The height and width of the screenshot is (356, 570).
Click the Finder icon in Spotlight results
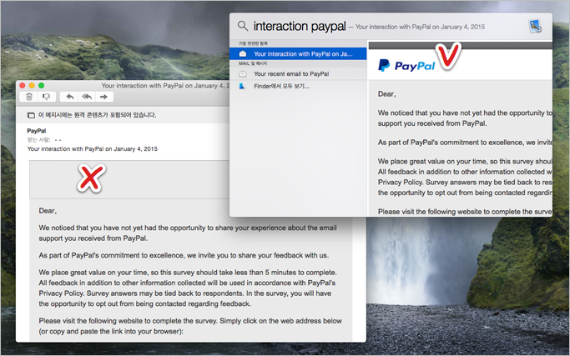pos(243,87)
